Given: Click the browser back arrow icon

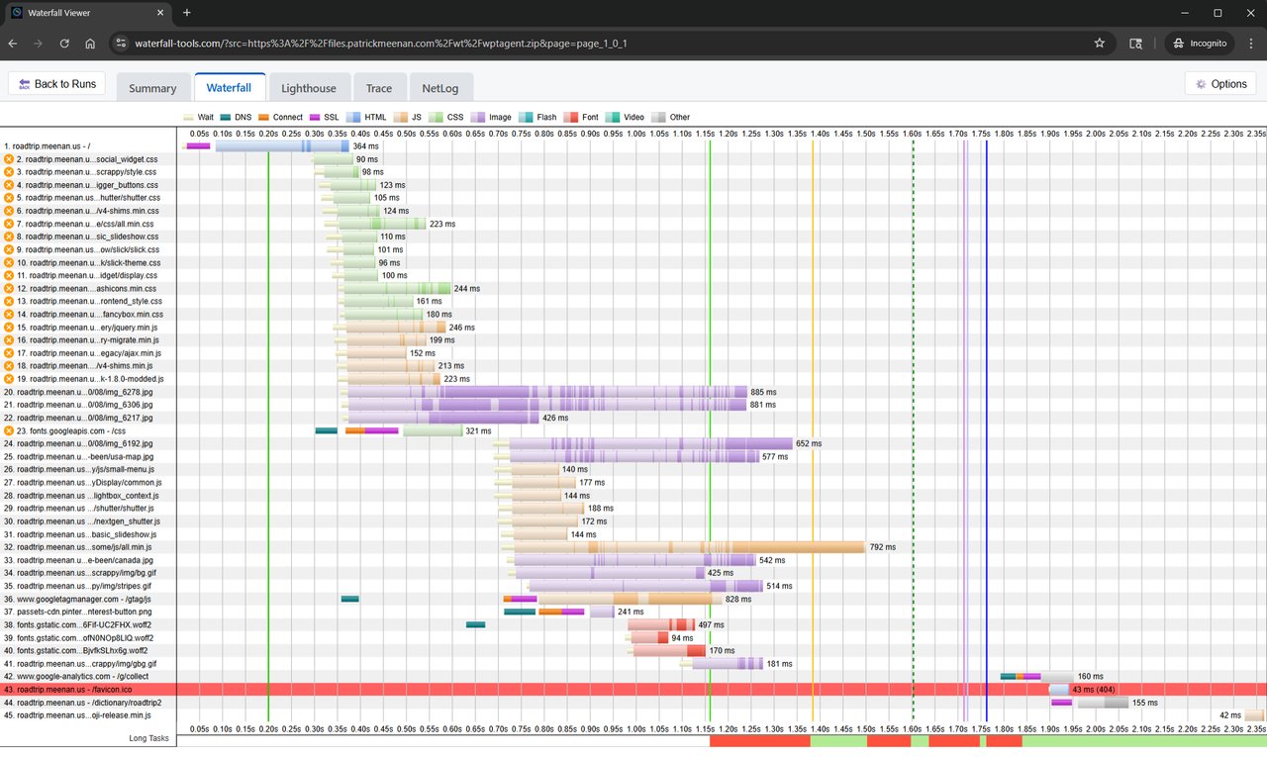Looking at the screenshot, I should (14, 44).
